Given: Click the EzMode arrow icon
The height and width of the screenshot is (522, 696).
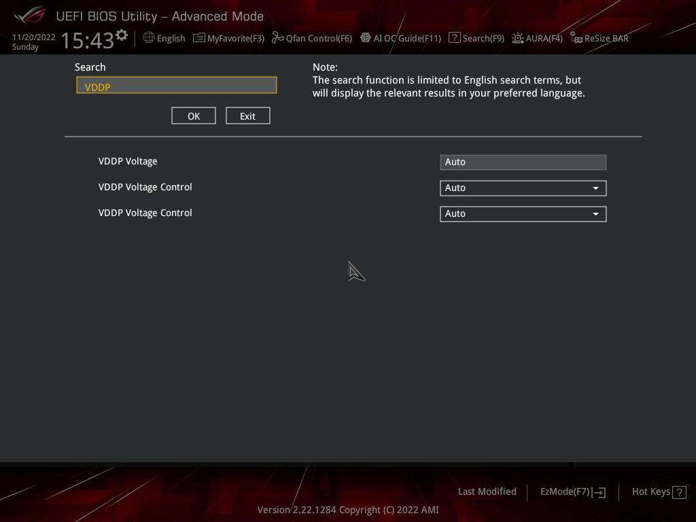Looking at the screenshot, I should (599, 492).
